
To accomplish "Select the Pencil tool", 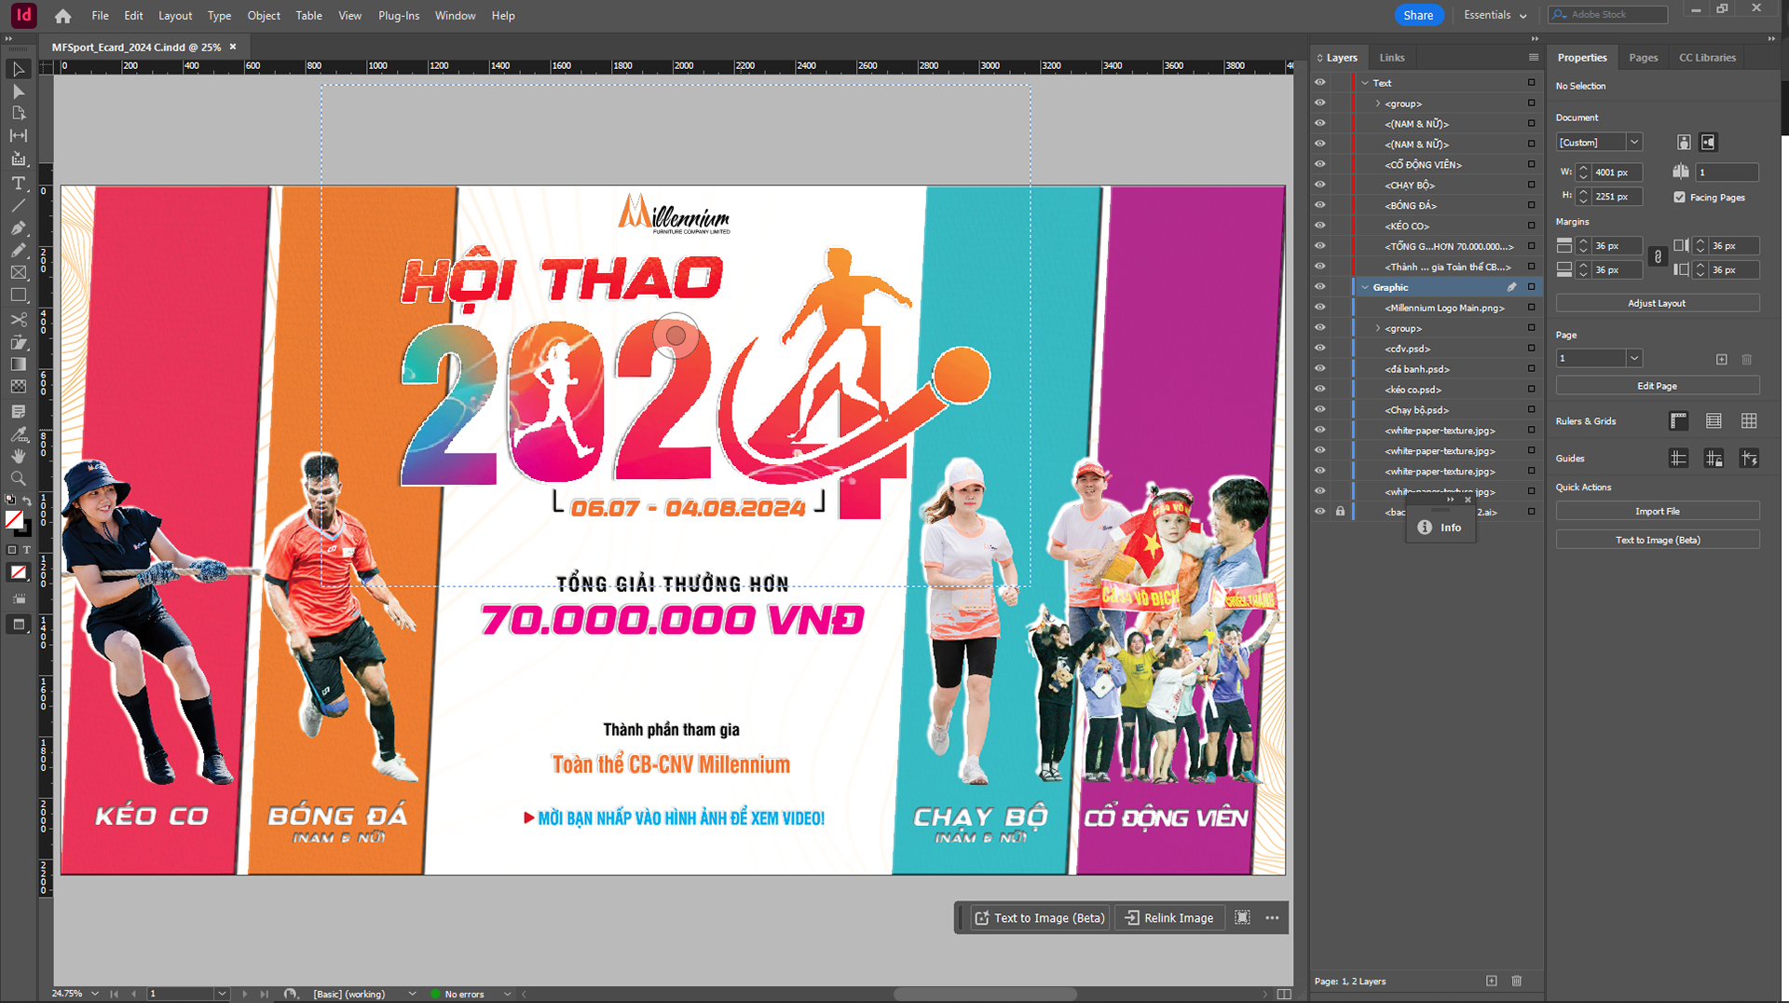I will [18, 250].
